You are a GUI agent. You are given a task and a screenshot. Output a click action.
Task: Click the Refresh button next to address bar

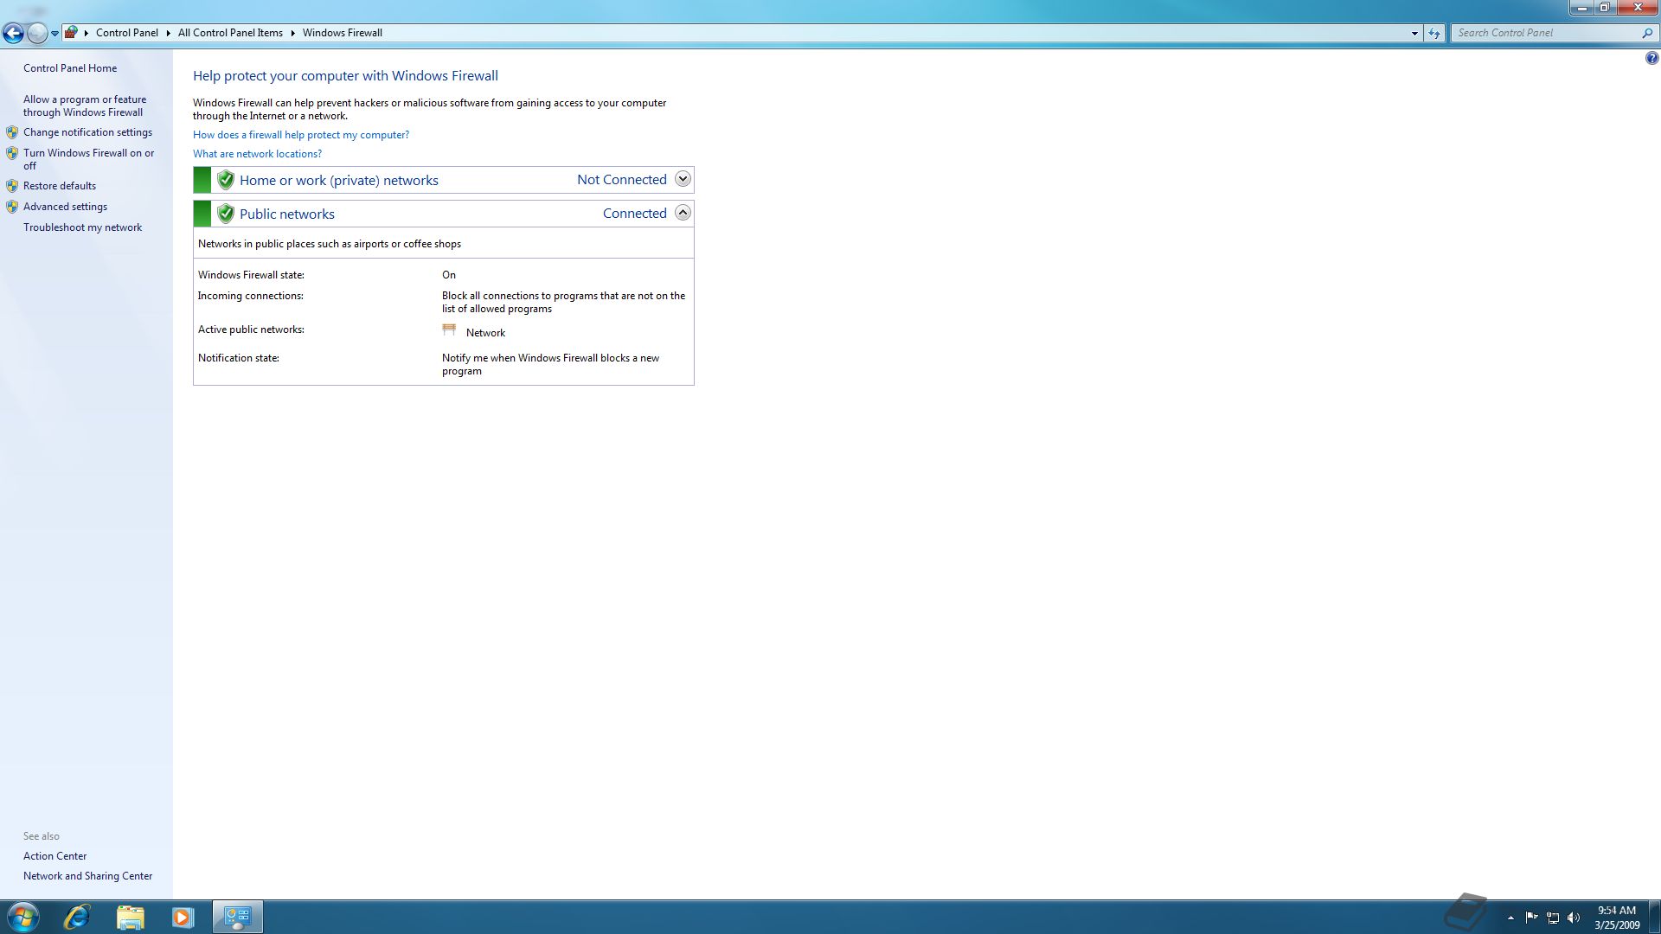click(1434, 33)
